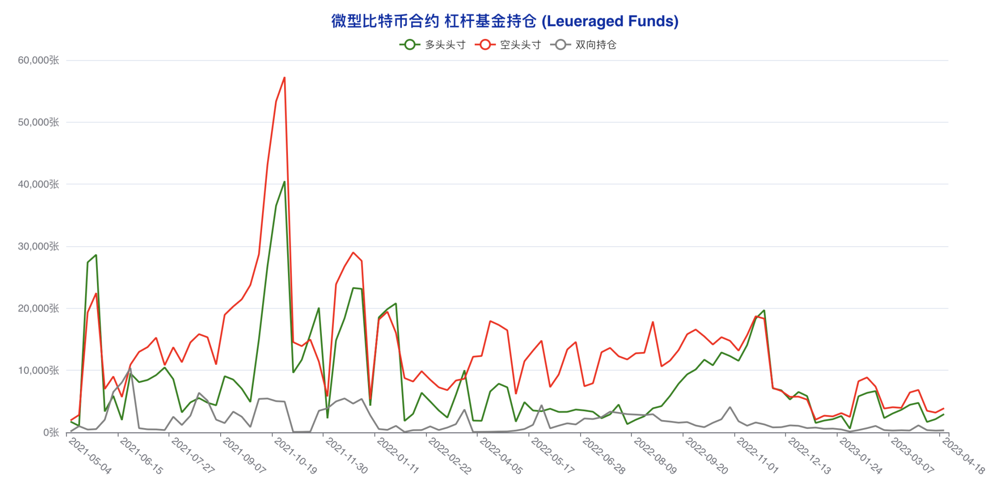Click the 2022-12-13 date label

tap(809, 456)
